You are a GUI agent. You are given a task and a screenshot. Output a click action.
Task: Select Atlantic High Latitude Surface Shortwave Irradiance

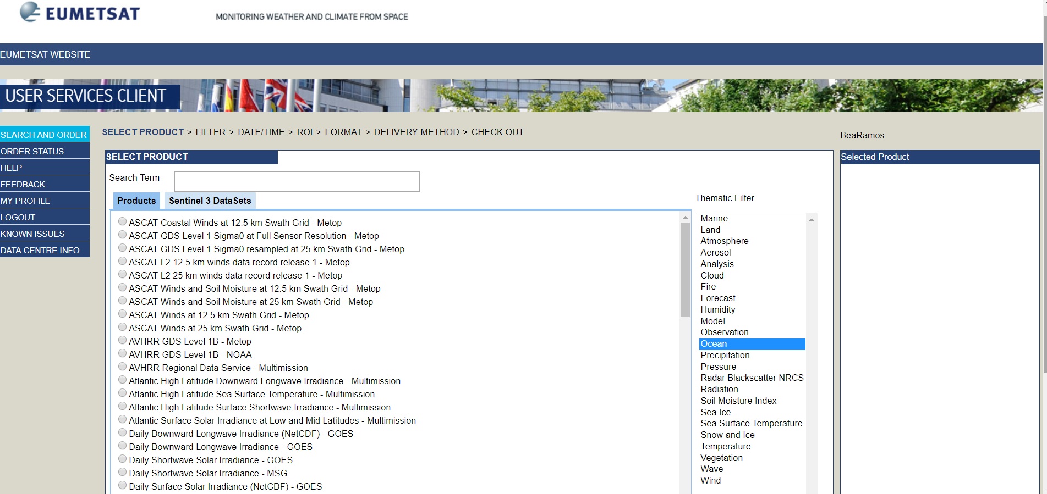click(122, 407)
